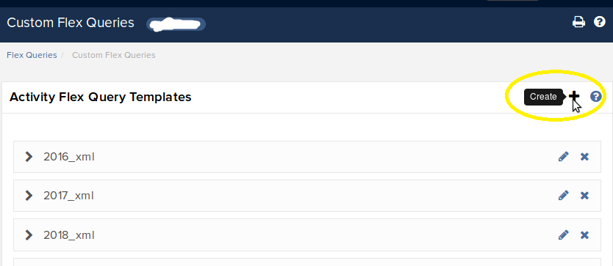Delete the 2018_xml query
This screenshot has height=266, width=613.
(584, 234)
